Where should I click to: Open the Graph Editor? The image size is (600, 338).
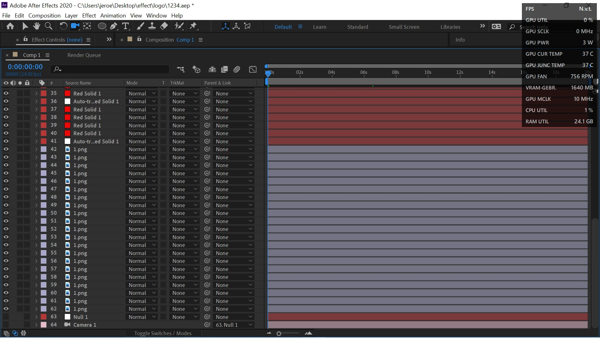point(252,69)
